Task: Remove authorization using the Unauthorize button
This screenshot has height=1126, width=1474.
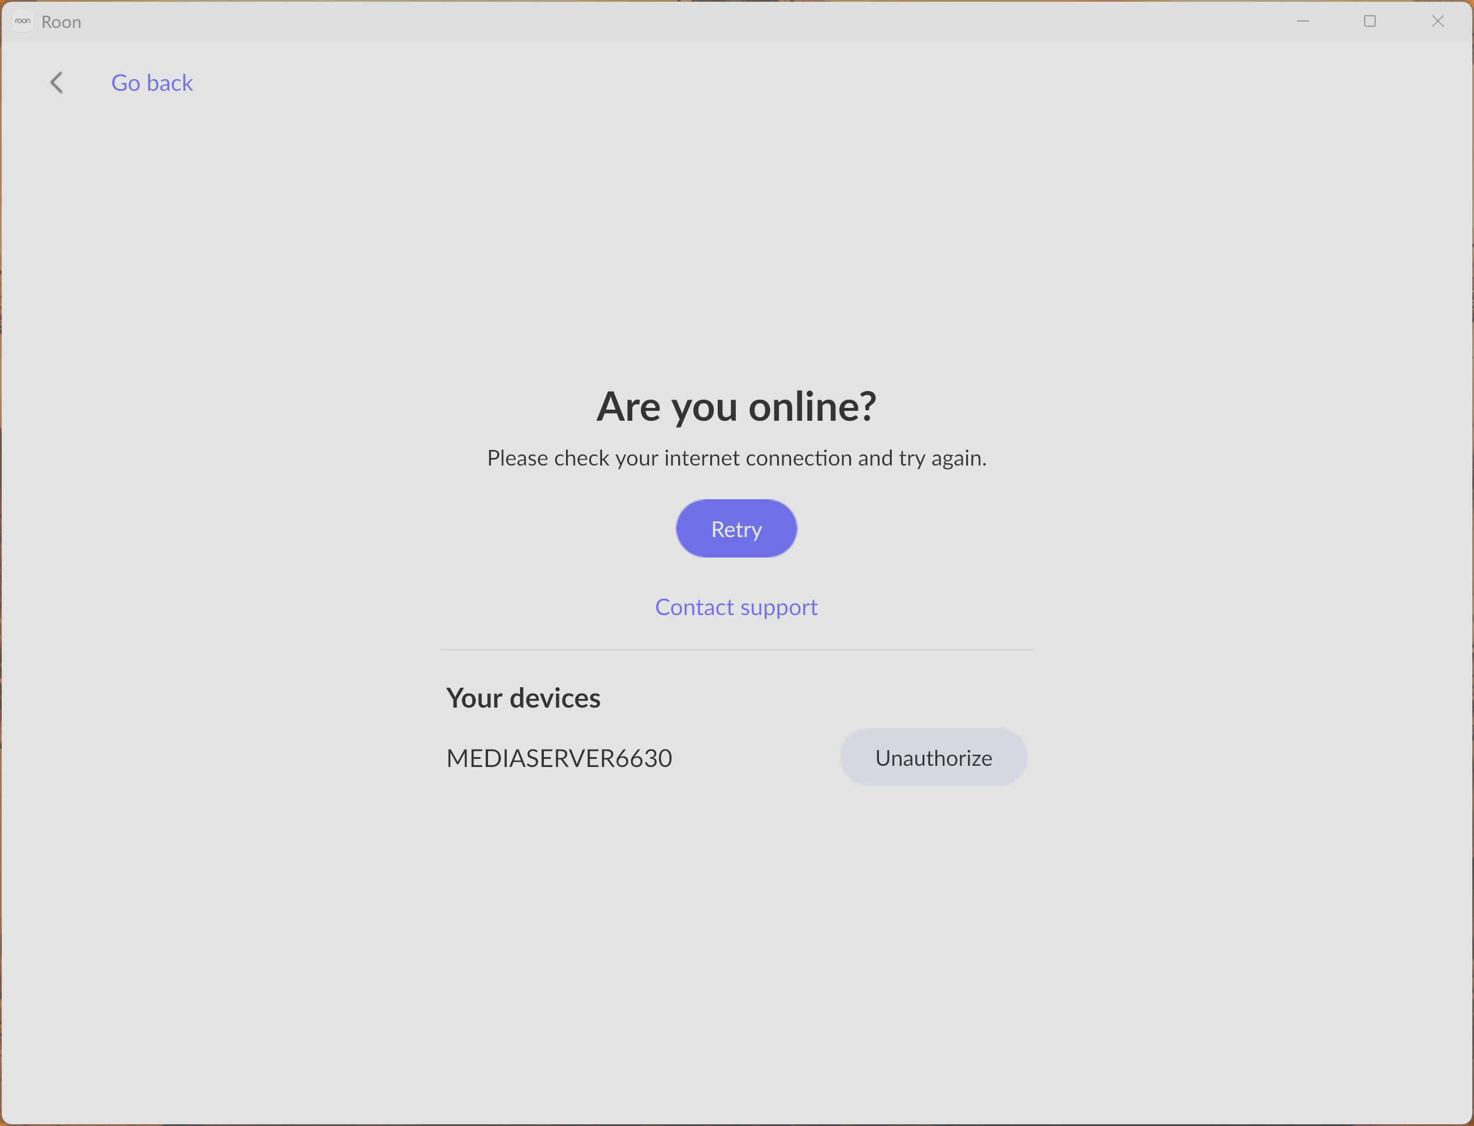Action: click(x=933, y=758)
